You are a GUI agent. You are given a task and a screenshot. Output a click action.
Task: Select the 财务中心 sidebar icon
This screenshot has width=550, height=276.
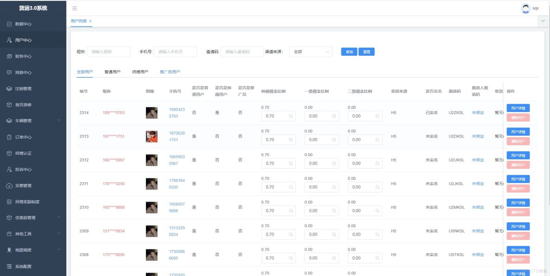[x=11, y=57]
